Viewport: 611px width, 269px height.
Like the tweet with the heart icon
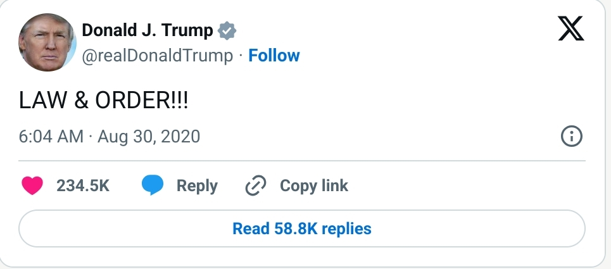point(33,185)
